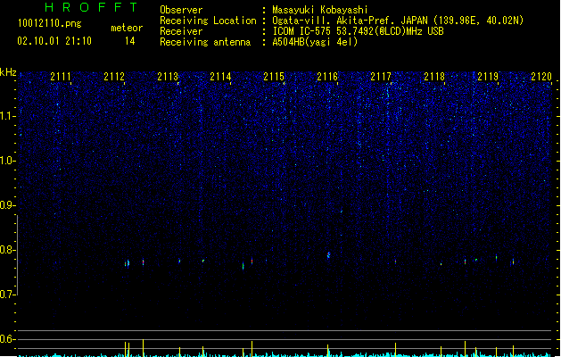The image size is (561, 357).
Task: Click the 1.0 kHz axis label
Action: [7, 161]
